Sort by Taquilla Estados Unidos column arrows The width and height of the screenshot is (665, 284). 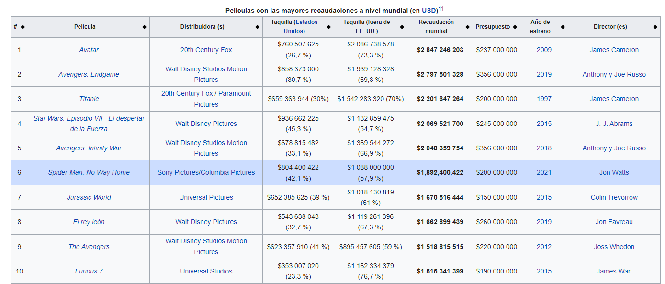[x=328, y=27]
